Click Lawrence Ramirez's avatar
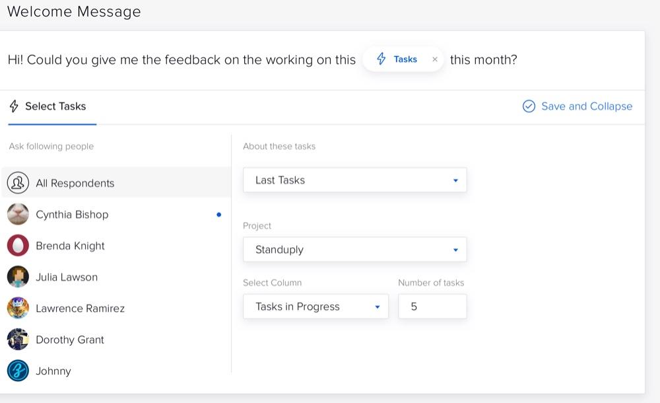The height and width of the screenshot is (403, 660). (x=18, y=308)
